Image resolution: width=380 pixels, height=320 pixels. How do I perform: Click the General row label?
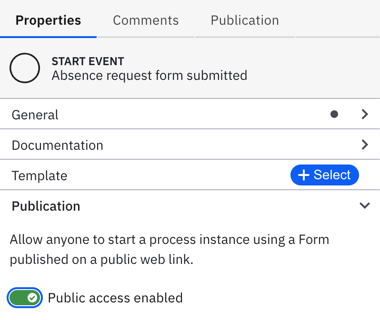(x=35, y=115)
